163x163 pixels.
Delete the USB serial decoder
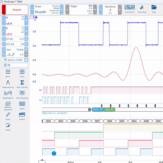(26, 60)
